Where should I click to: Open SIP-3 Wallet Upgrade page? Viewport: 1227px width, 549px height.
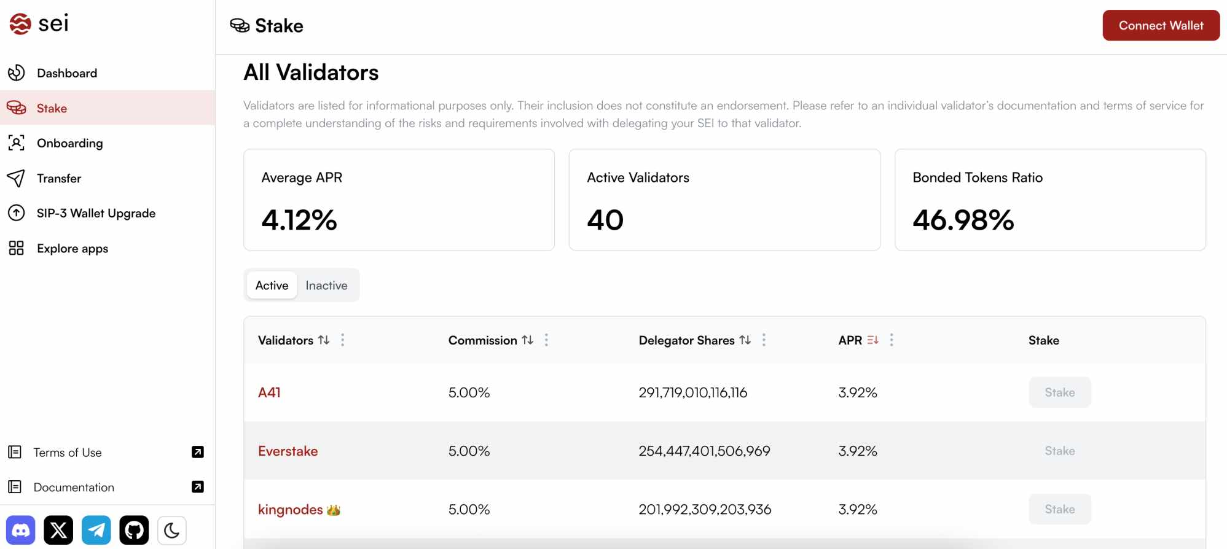tap(108, 213)
